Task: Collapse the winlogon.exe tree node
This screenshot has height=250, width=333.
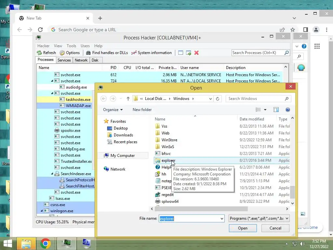Action: pyautogui.click(x=42, y=211)
